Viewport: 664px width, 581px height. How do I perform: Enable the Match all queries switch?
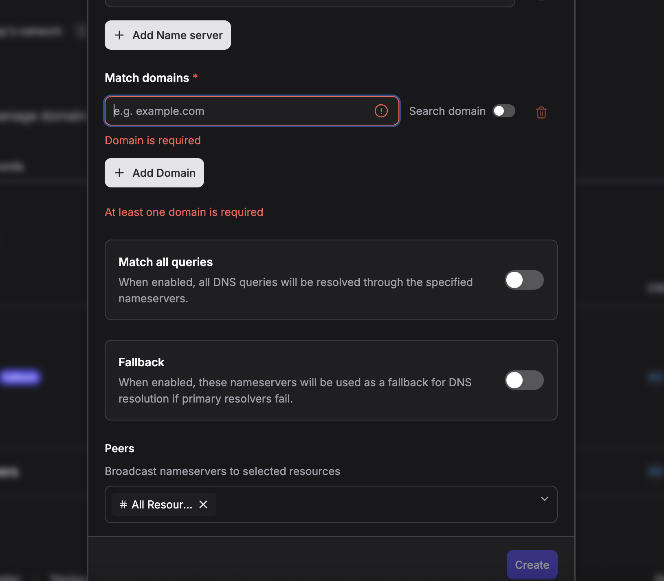pos(524,280)
